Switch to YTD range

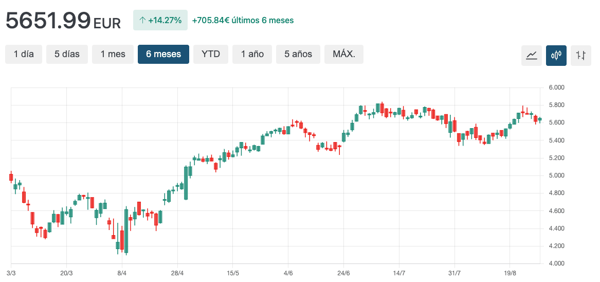(x=211, y=54)
